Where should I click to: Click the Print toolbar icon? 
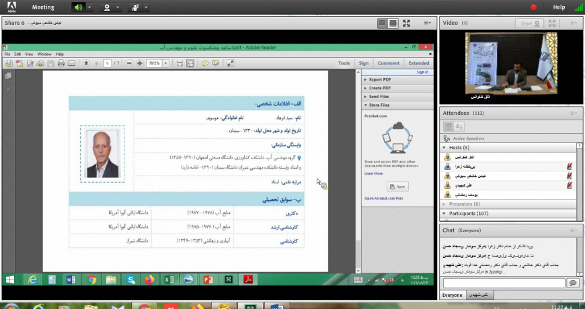click(x=61, y=63)
